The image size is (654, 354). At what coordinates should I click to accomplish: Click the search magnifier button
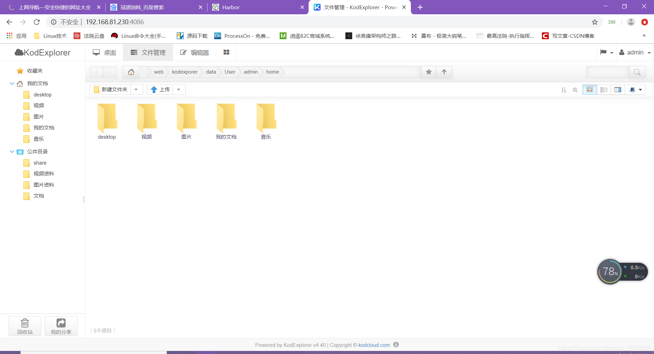(x=637, y=72)
